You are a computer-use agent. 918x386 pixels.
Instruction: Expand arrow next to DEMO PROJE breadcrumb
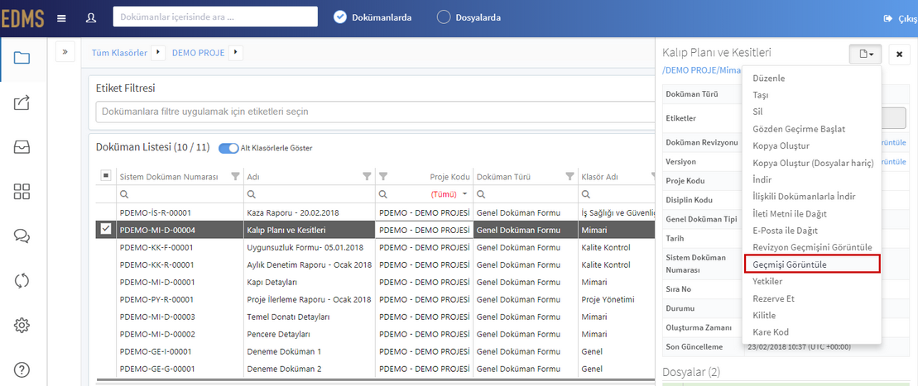coord(236,53)
